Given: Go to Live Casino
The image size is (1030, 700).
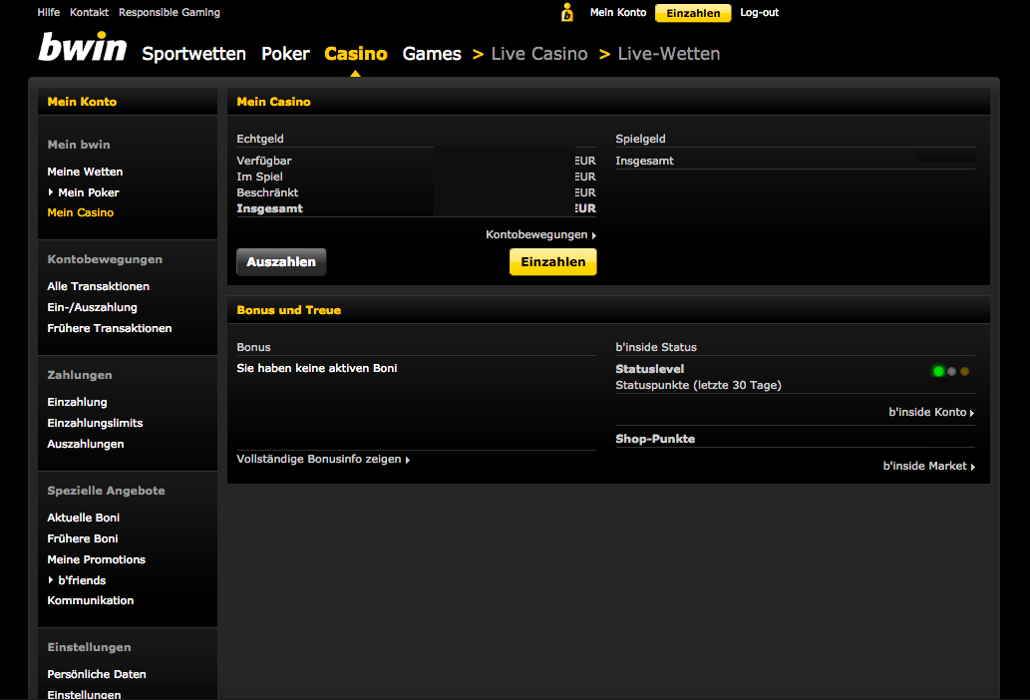Looking at the screenshot, I should (x=539, y=54).
